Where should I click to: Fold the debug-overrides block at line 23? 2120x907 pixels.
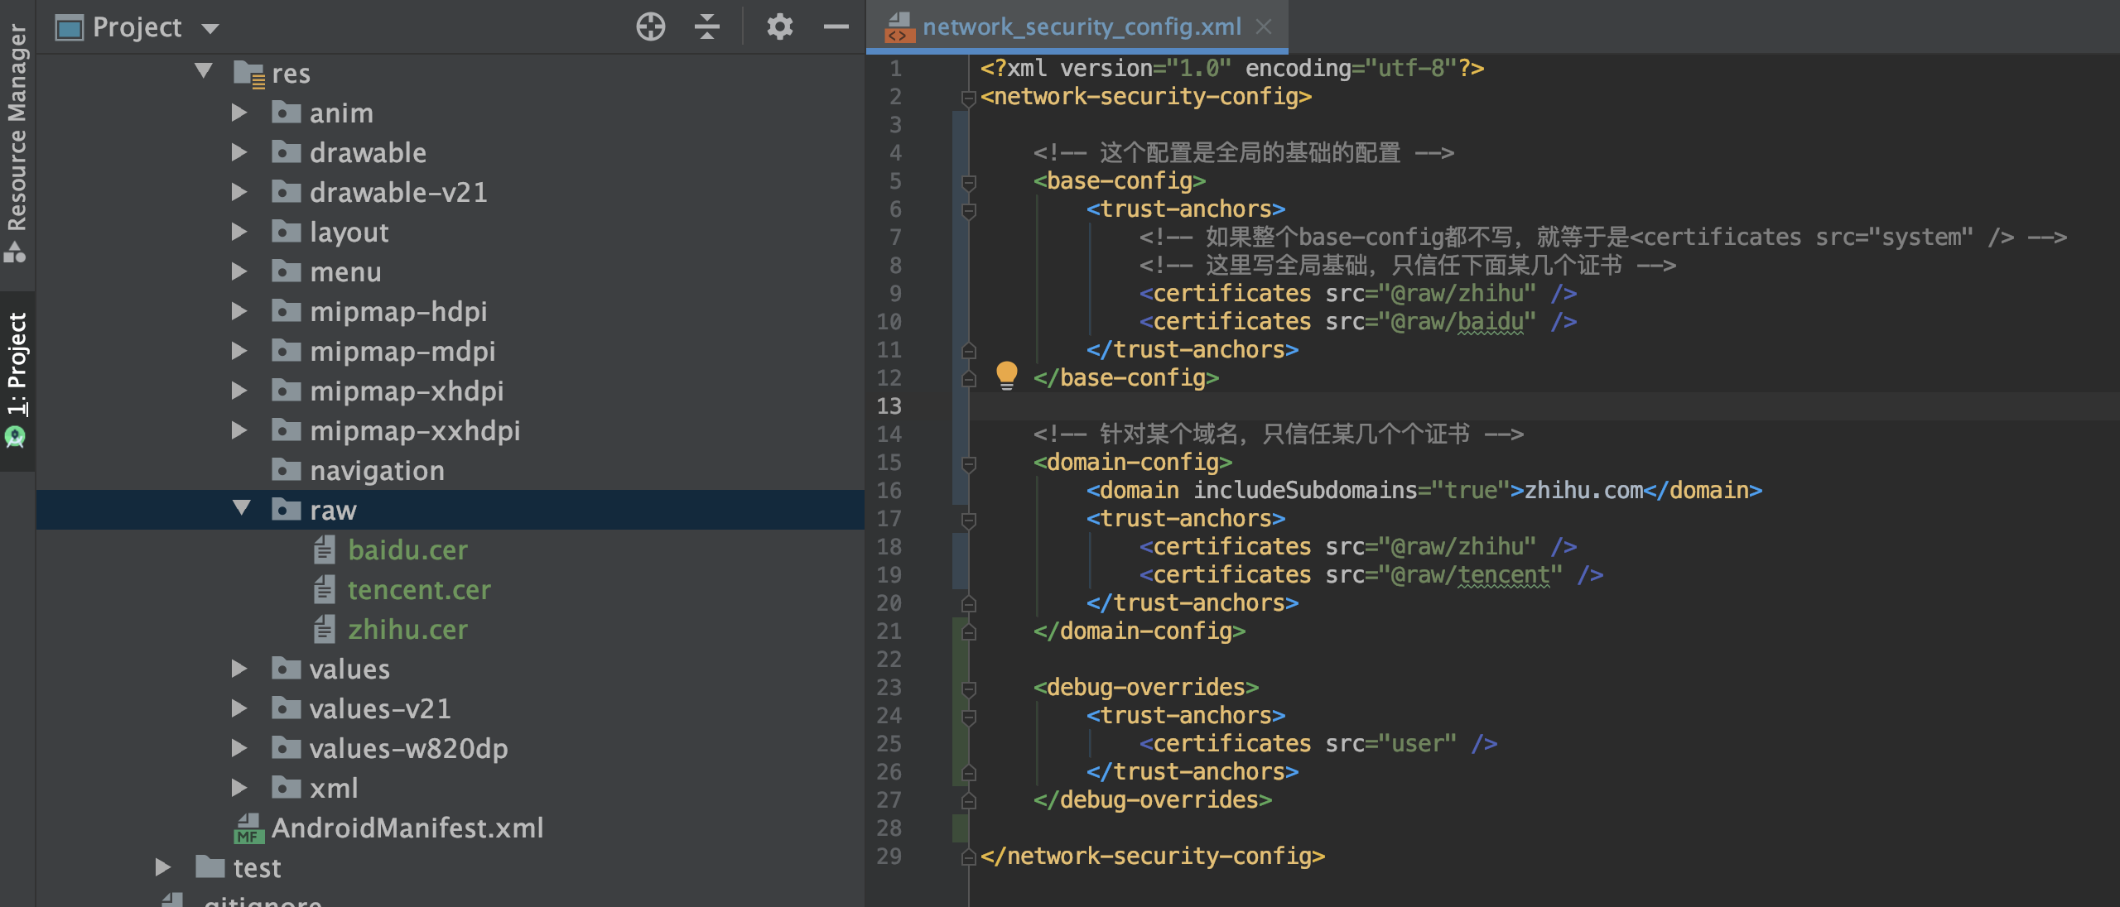pyautogui.click(x=968, y=688)
